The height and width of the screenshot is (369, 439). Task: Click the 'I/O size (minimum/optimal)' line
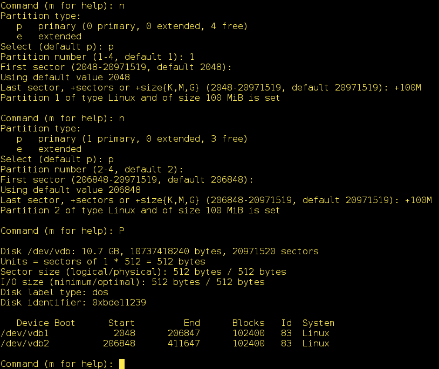[133, 282]
